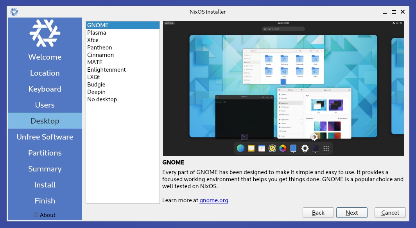Jump to the Summary step

point(45,169)
